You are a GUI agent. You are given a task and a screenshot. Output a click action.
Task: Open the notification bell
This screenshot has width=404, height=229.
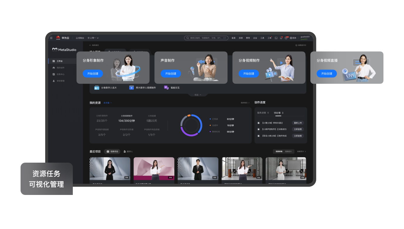(281, 38)
